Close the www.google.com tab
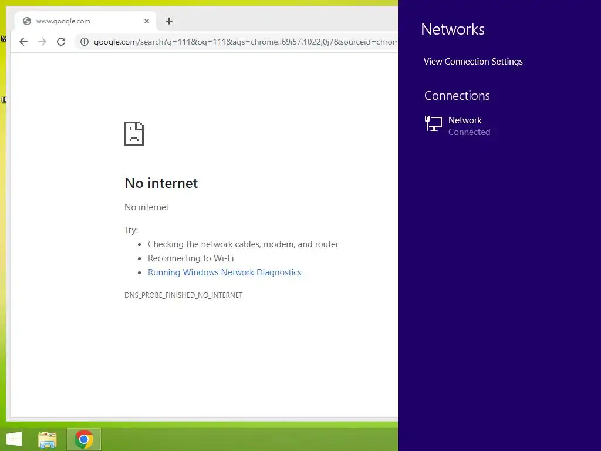The height and width of the screenshot is (451, 601). point(146,21)
